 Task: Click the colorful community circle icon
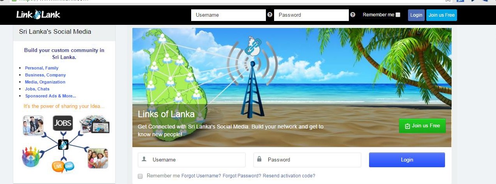coord(32,157)
